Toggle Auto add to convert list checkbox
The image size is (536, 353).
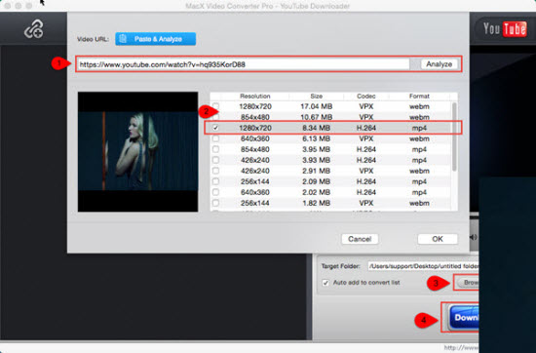[325, 283]
